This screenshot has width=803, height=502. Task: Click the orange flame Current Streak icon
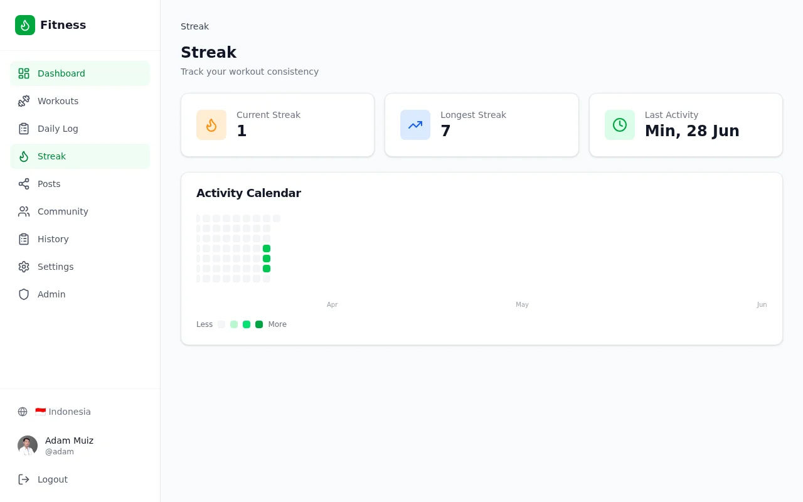[211, 125]
